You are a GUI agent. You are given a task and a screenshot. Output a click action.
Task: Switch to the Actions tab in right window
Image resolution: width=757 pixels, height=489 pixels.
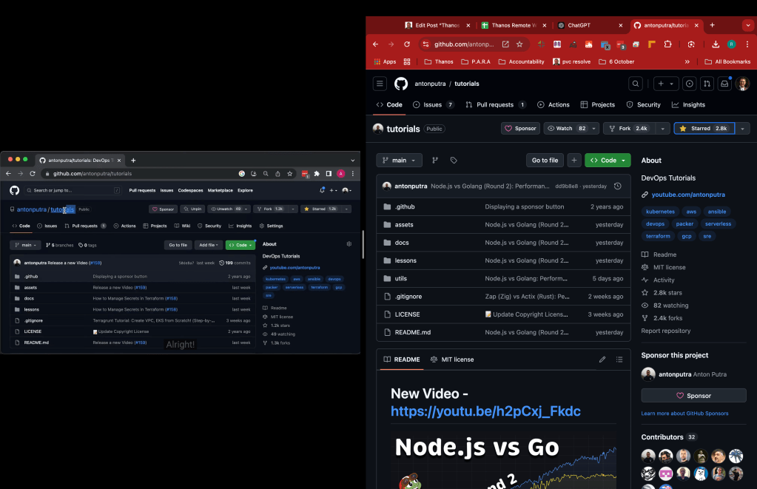(554, 105)
